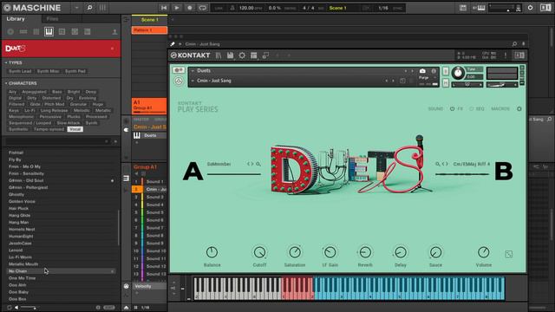Image resolution: width=555 pixels, height=312 pixels.
Task: Click the audio engine power icon
Action: click(530, 8)
